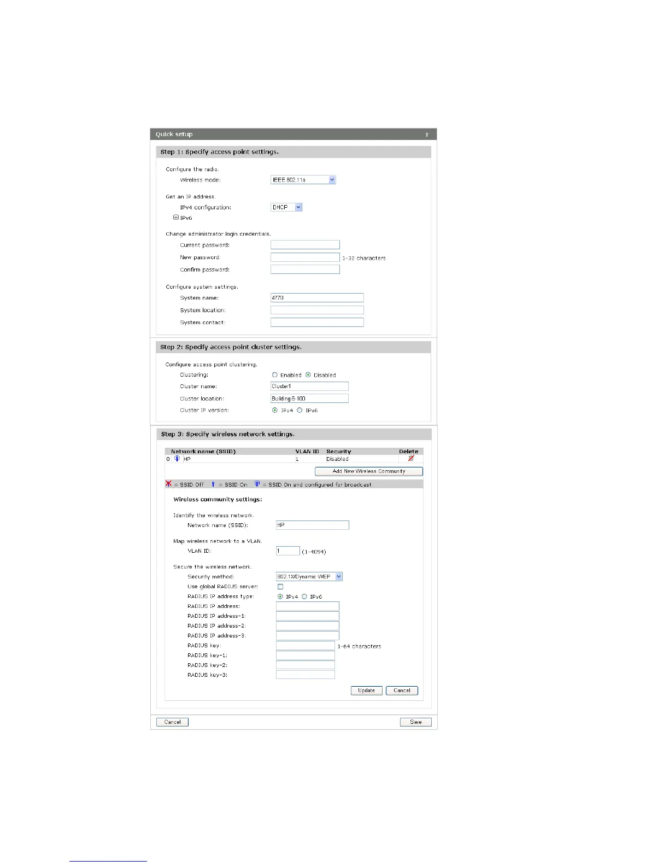Edit VLAN ID field
Image resolution: width=669 pixels, height=866 pixels.
click(287, 551)
